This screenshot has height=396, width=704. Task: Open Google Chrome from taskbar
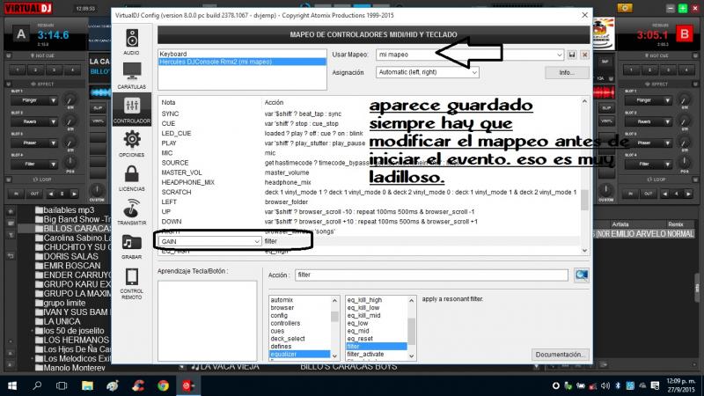coord(163,385)
